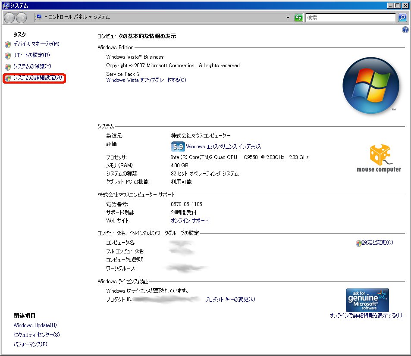Click the computer icon in address bar
Image resolution: width=411 pixels, height=356 pixels.
(x=39, y=17)
